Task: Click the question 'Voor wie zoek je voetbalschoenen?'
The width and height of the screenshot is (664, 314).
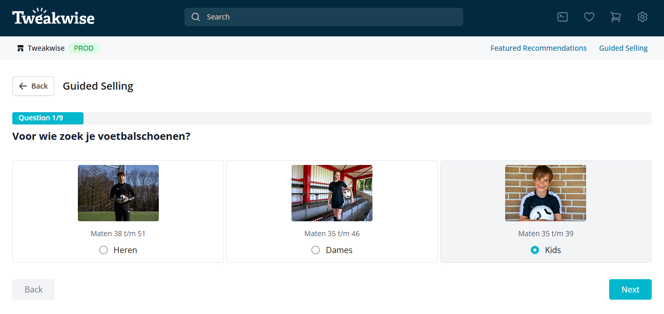Action: (x=101, y=137)
